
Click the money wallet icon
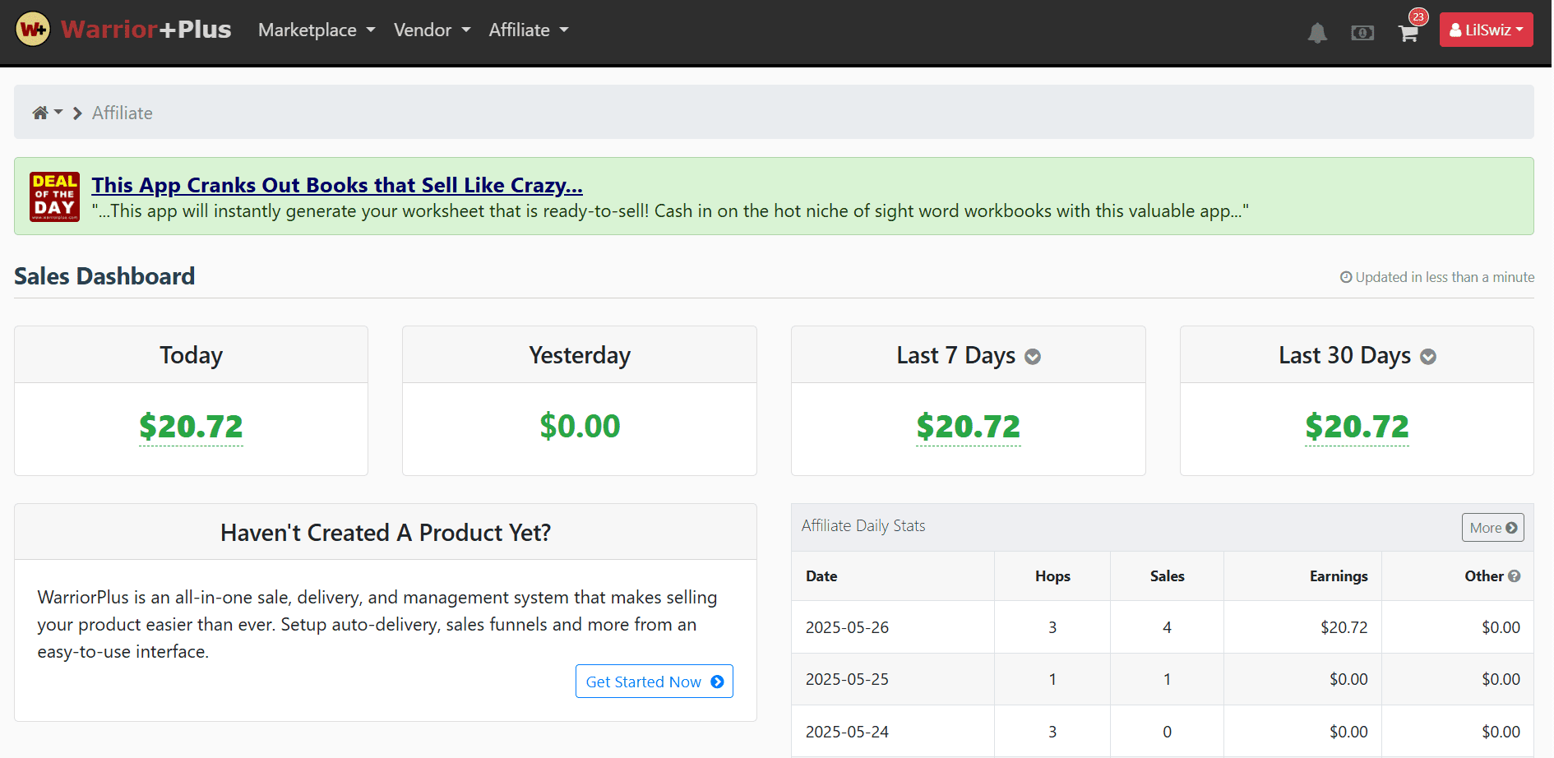tap(1362, 33)
